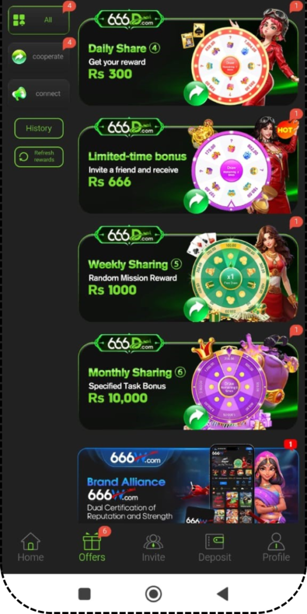Select the Offers gift tab
Screen dimensions: 307x614
click(x=92, y=547)
